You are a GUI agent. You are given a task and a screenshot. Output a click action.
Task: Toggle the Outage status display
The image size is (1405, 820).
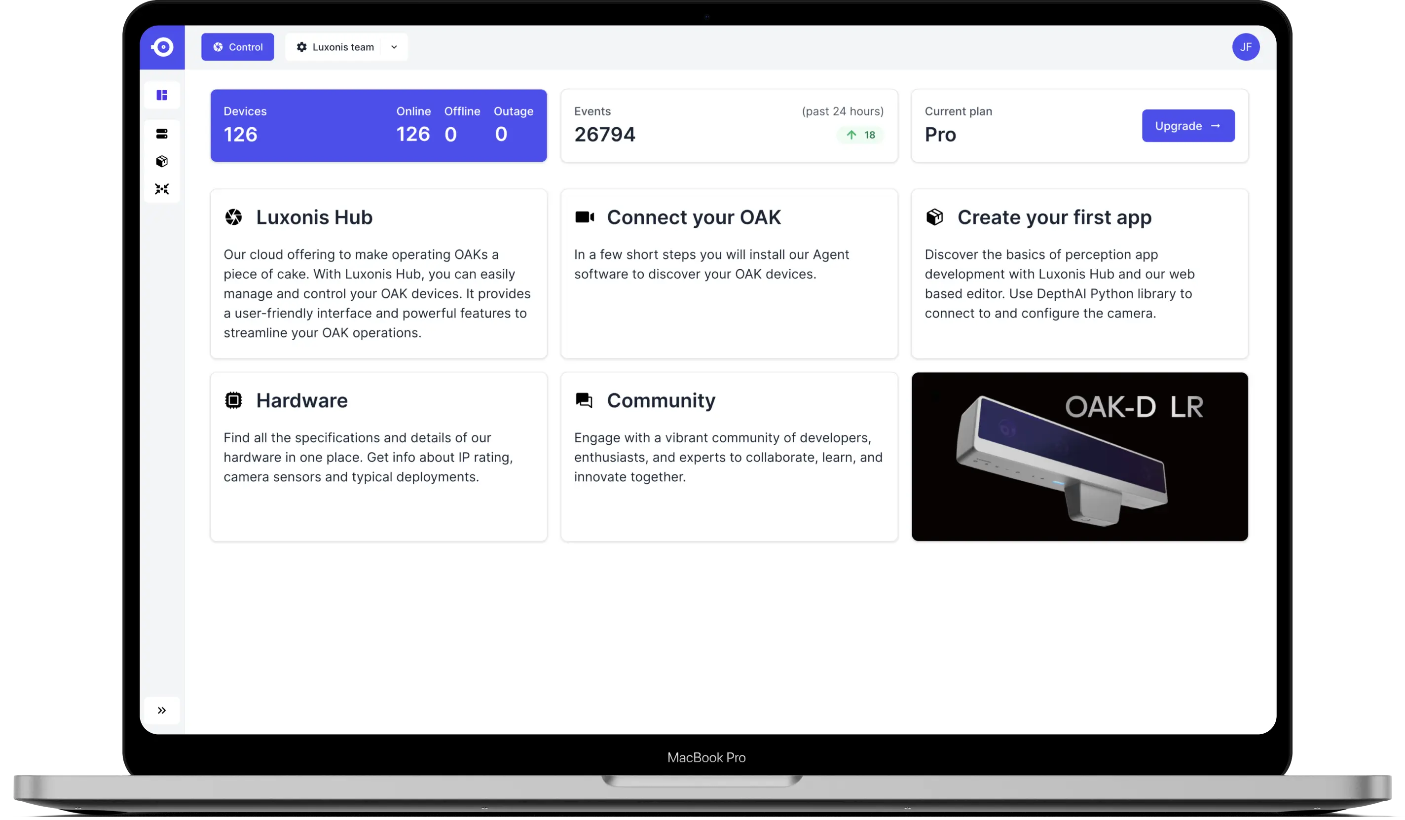(514, 125)
